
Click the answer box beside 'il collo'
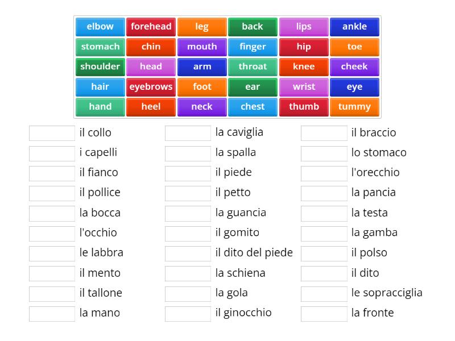pos(51,132)
